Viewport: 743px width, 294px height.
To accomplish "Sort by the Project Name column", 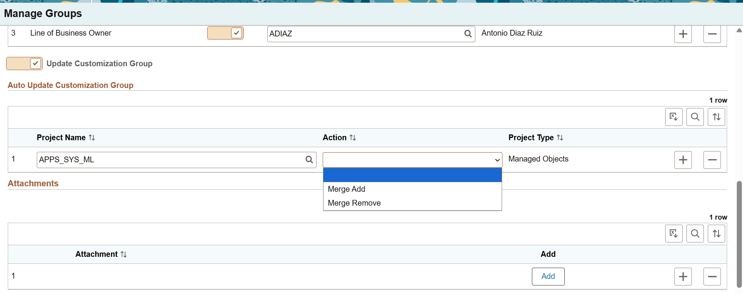I will point(66,138).
